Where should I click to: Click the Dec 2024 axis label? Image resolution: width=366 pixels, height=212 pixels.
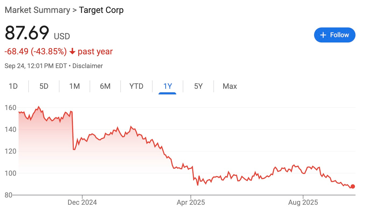coord(83,202)
